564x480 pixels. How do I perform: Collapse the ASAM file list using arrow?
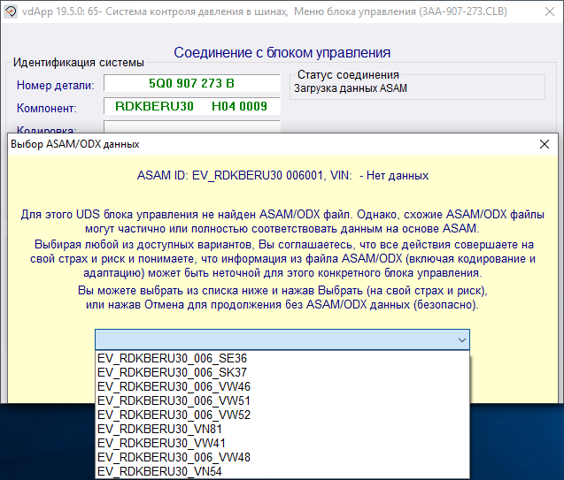pyautogui.click(x=460, y=340)
